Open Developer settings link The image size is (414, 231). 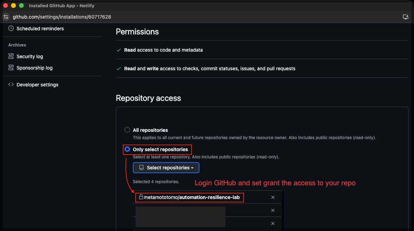click(37, 85)
